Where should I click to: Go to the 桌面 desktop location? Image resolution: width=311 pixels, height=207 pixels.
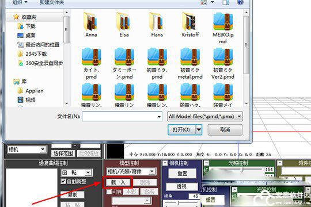pos(26,36)
